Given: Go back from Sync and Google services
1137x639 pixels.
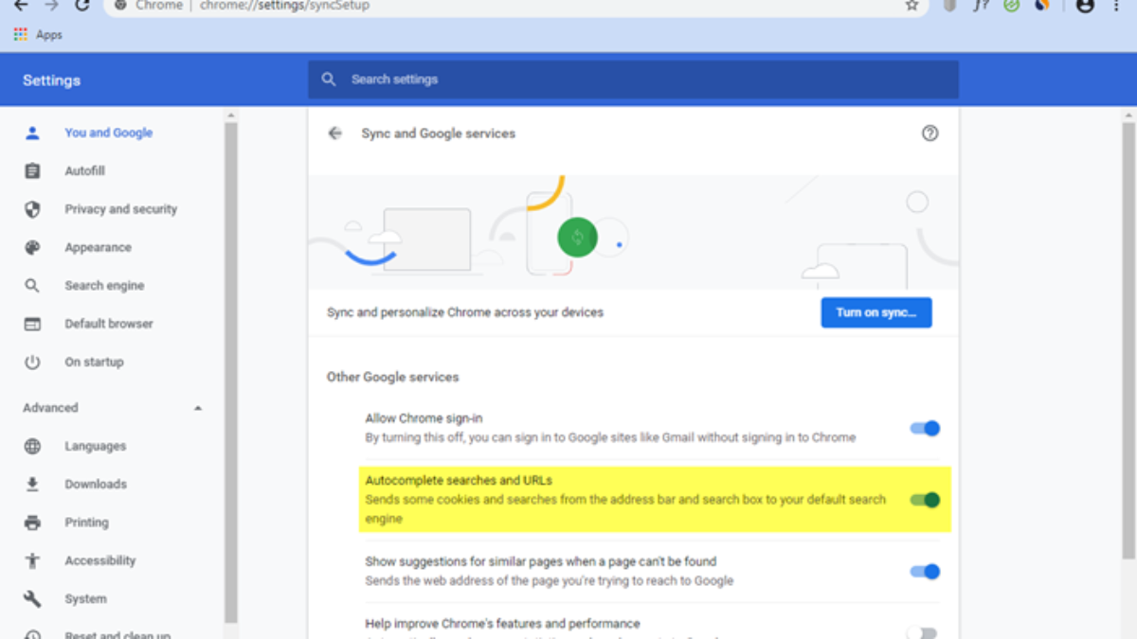Looking at the screenshot, I should (334, 133).
